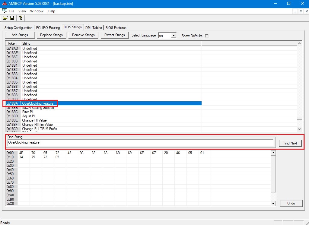
Task: Click the Remove Strings button
Action: [x=83, y=35]
